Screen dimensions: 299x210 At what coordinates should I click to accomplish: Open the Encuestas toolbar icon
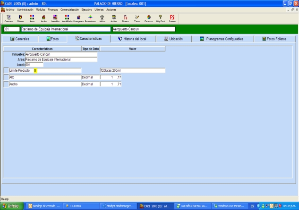coord(149,18)
